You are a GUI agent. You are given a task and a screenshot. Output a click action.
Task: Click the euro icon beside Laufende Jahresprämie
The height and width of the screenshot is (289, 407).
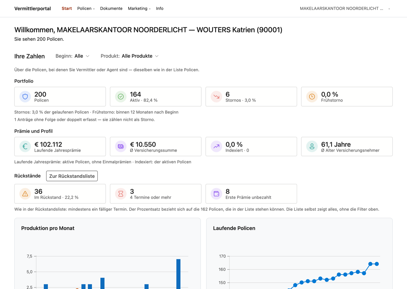pyautogui.click(x=25, y=147)
